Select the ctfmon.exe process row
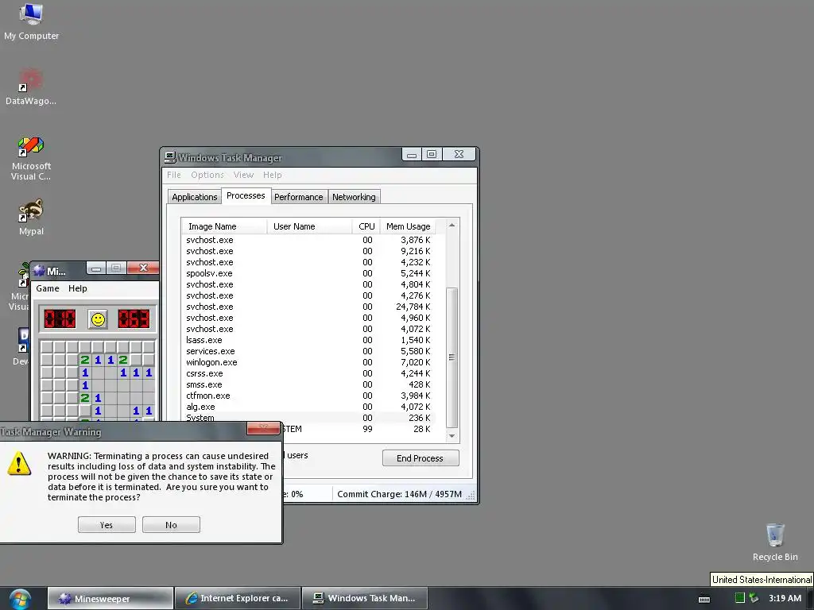814x610 pixels. [x=308, y=396]
